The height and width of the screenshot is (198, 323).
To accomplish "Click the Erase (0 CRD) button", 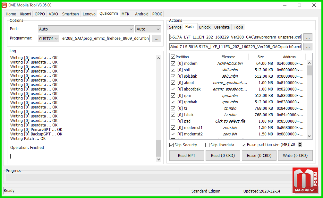I will point(259,156).
